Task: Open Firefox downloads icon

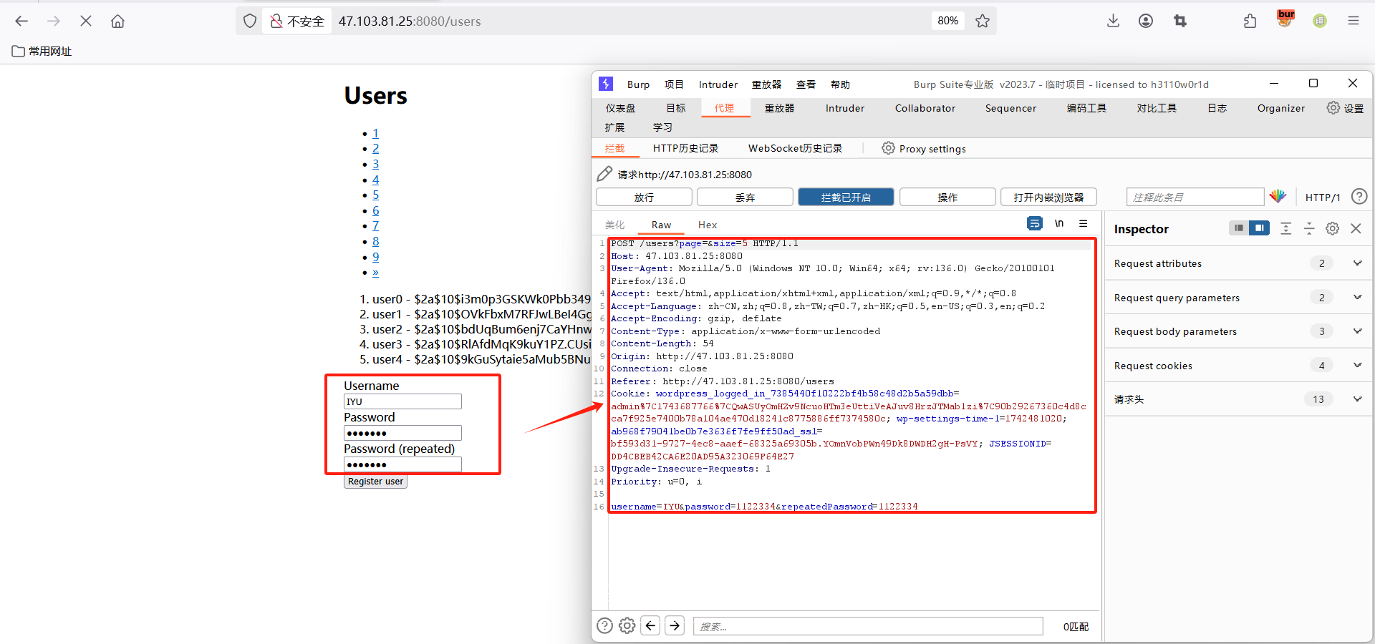Action: [1113, 21]
